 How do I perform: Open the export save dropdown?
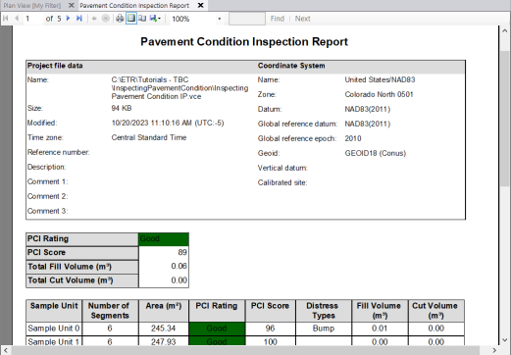pyautogui.click(x=155, y=19)
